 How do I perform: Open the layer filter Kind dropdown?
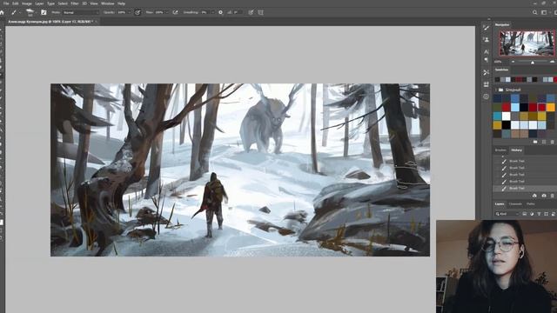pos(507,214)
